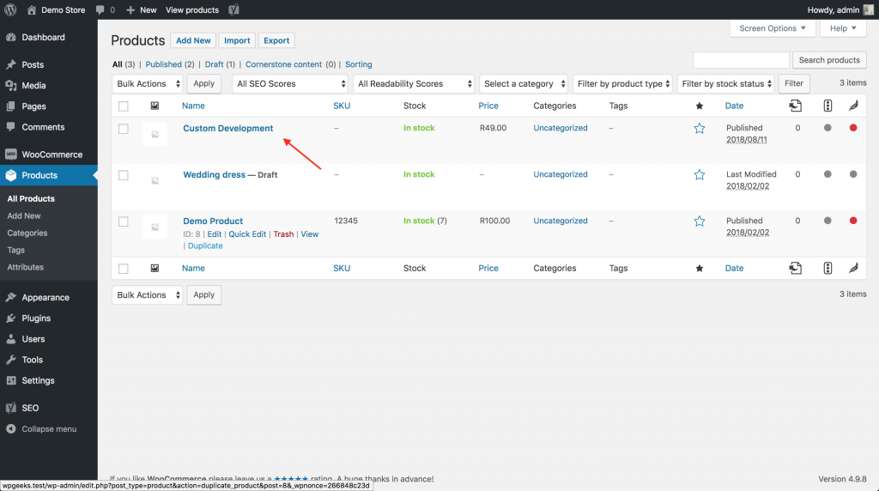Click the links count icon in table footer

(795, 268)
